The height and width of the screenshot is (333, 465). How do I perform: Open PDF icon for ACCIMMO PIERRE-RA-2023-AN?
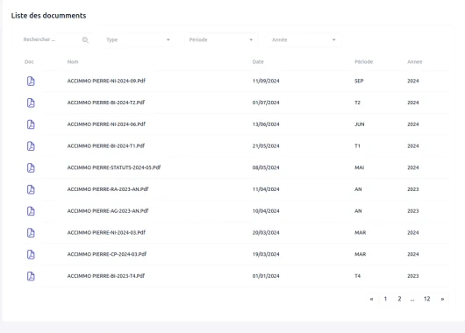click(x=31, y=189)
